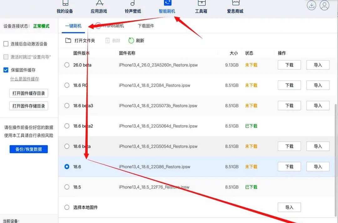The image size is (338, 223).
Task: Open 爱思商城 store
Action: (x=235, y=3)
